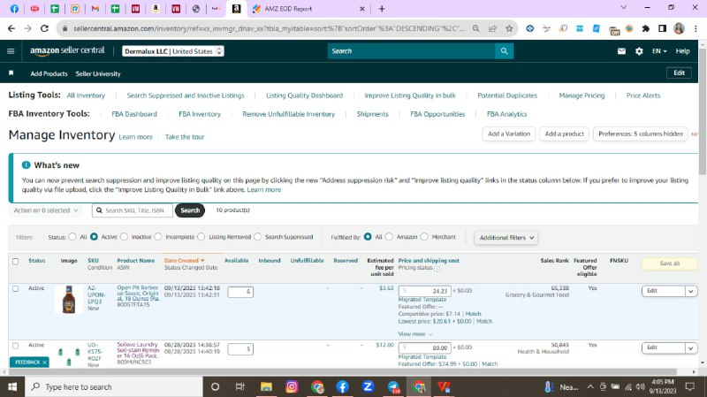Open the messages envelope icon
Viewport: 707px width, 397px height.
[x=621, y=51]
